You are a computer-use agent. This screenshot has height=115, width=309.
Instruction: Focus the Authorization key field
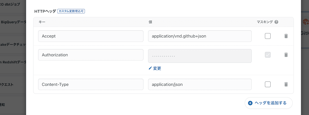pyautogui.click(x=91, y=55)
